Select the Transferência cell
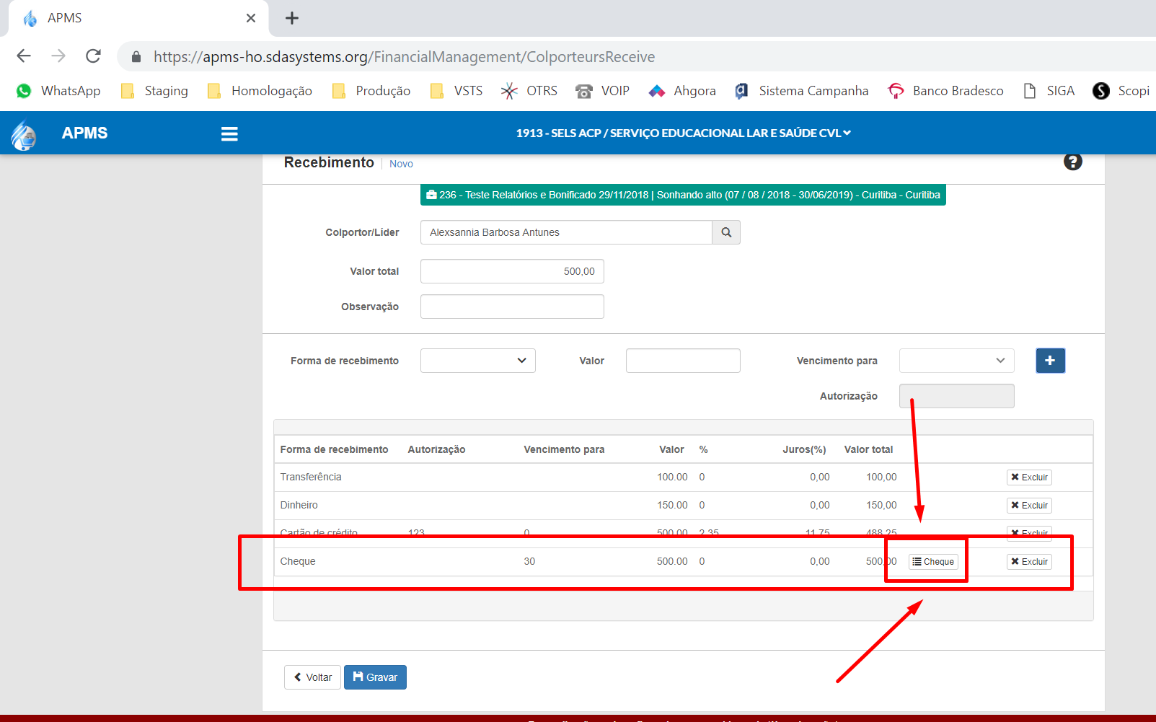 pyautogui.click(x=311, y=477)
